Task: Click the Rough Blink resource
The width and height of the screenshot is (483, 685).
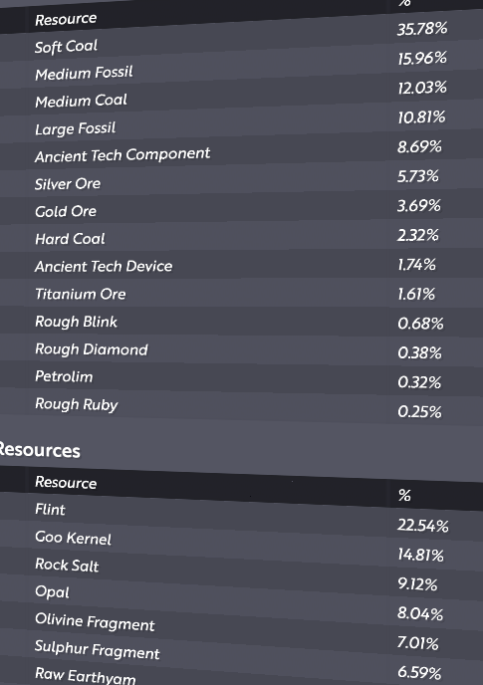Action: (76, 322)
